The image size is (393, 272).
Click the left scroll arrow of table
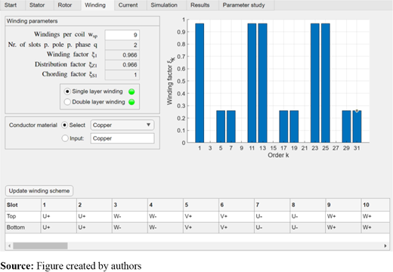click(x=9, y=246)
